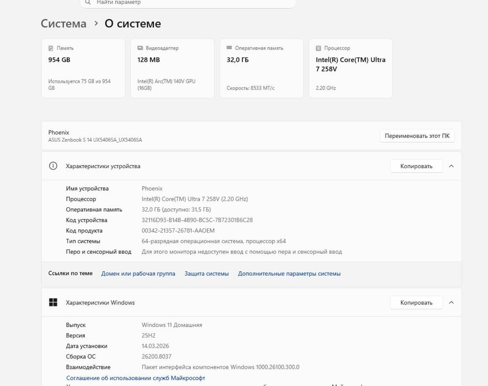
Task: Copy device specifications with Копировать
Action: click(x=416, y=166)
